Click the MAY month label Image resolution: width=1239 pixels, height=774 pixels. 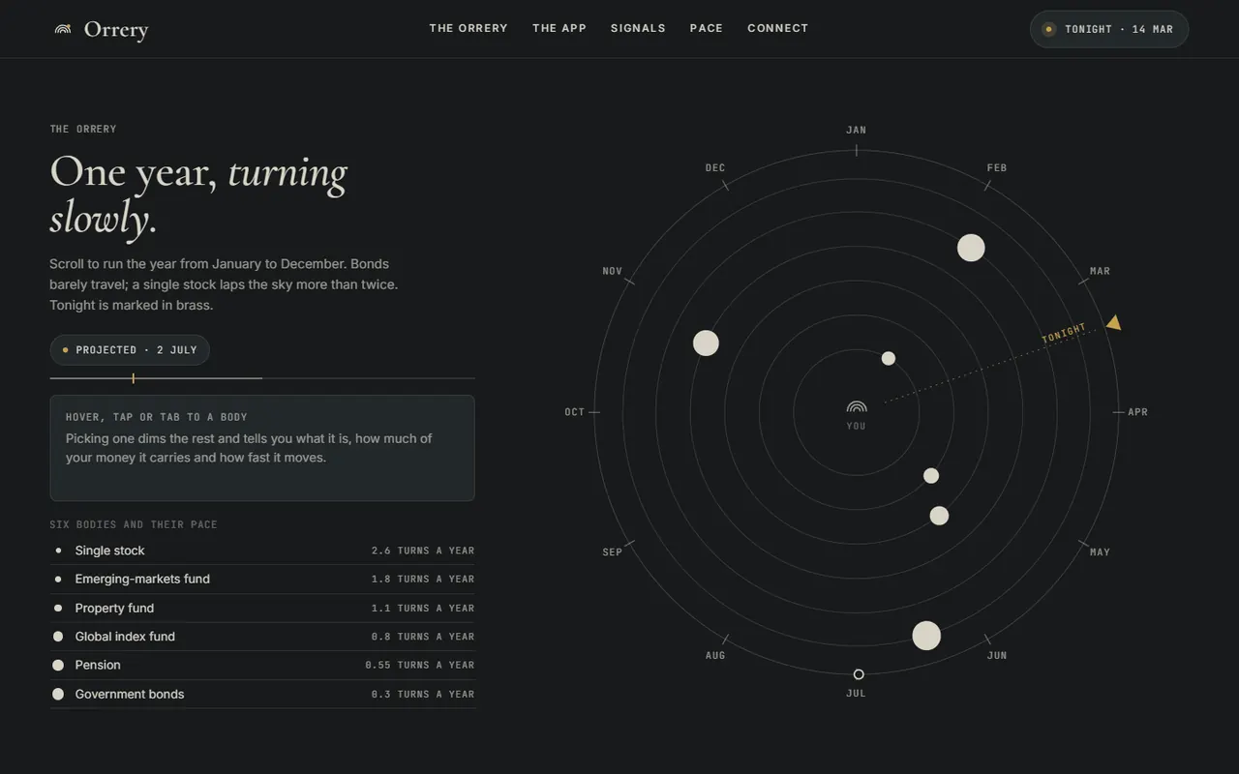point(1101,552)
